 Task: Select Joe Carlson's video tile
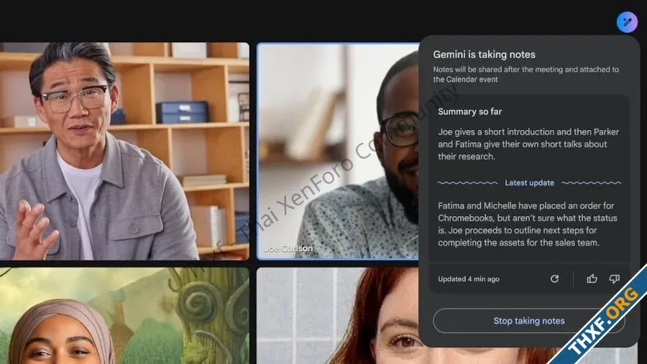[338, 151]
